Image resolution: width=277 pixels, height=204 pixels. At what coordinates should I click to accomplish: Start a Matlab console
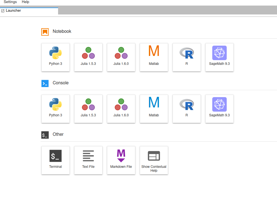pyautogui.click(x=154, y=109)
